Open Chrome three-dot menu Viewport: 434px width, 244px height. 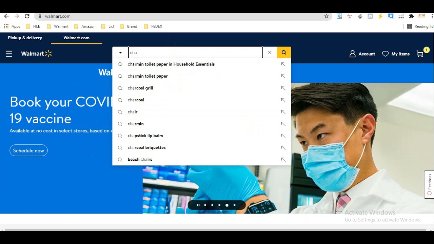coord(432,16)
